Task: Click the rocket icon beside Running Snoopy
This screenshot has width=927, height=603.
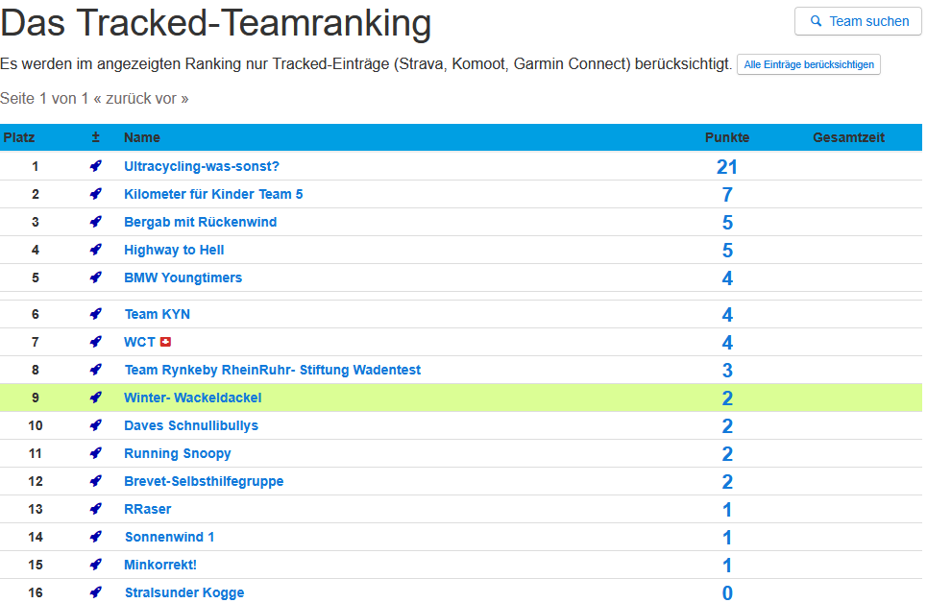Action: pyautogui.click(x=95, y=453)
